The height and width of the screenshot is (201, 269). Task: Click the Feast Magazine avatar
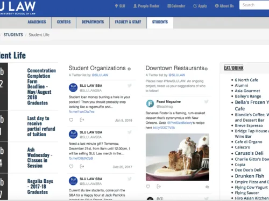pos(150,103)
